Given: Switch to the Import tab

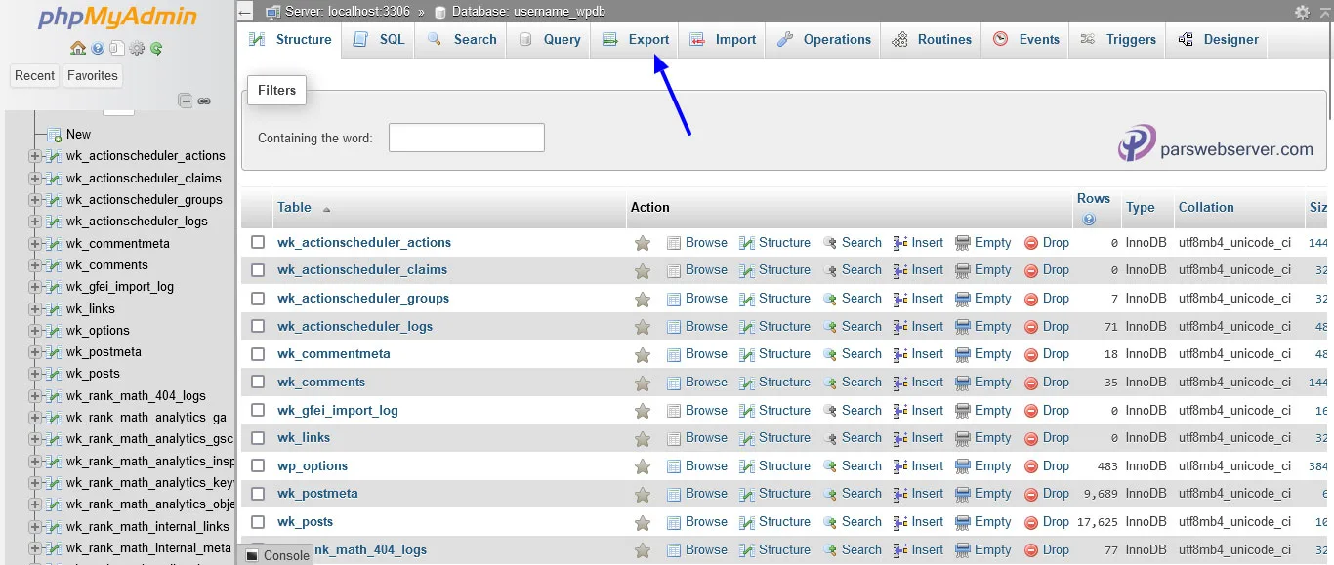Looking at the screenshot, I should [x=723, y=40].
